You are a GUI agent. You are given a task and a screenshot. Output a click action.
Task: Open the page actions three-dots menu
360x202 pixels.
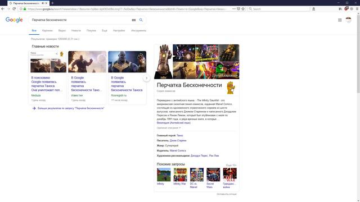[234, 9]
